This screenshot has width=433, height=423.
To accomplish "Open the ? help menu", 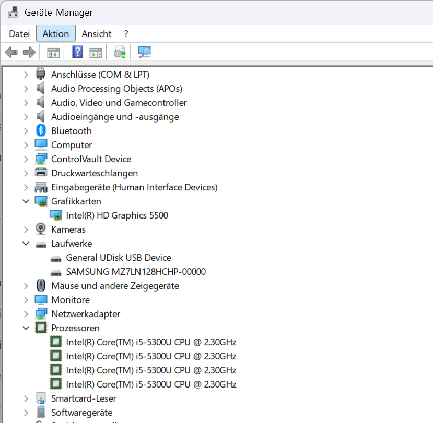I will click(x=126, y=33).
